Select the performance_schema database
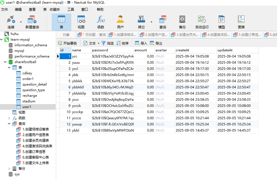 [32, 56]
